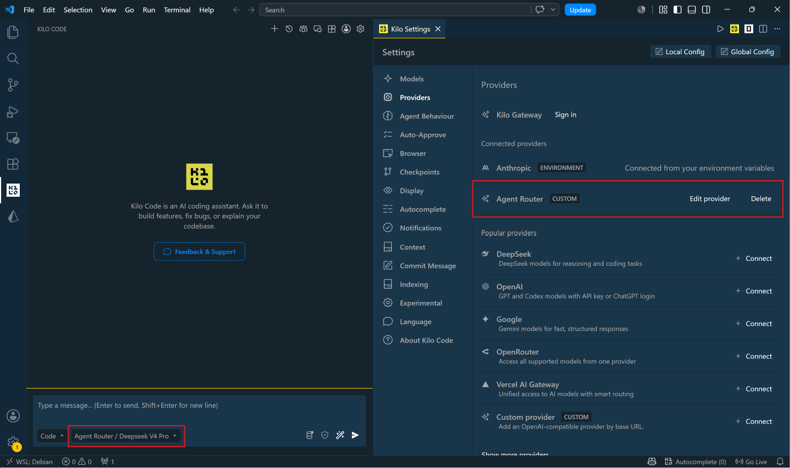790x468 pixels.
Task: Connect the DeepSeek provider
Action: click(x=754, y=258)
